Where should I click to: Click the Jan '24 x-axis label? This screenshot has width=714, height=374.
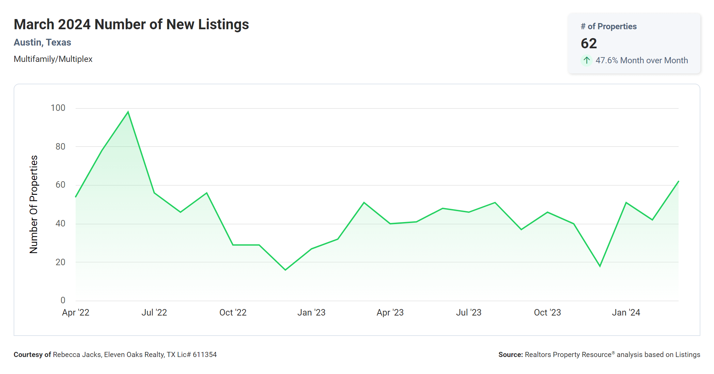(626, 312)
